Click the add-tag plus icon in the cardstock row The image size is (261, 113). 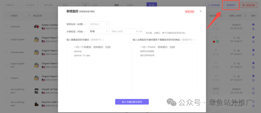coord(216,24)
